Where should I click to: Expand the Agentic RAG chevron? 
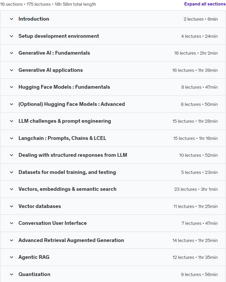(x=11, y=257)
